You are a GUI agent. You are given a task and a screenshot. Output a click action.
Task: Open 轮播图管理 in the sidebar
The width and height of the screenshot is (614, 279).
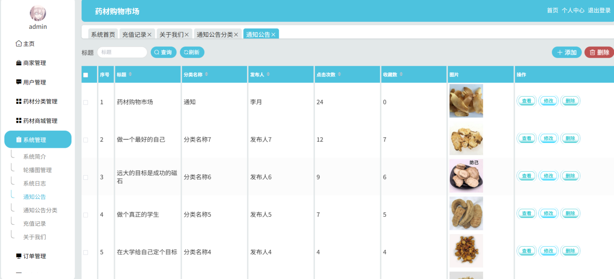(x=37, y=170)
